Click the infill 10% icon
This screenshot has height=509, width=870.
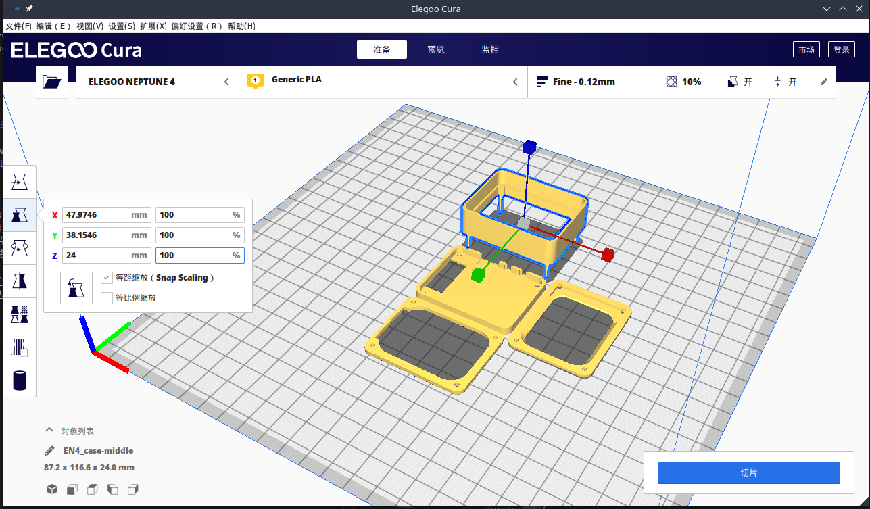point(671,82)
